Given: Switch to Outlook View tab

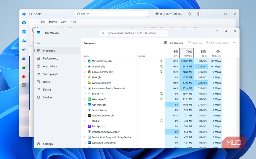Looking at the screenshot, I should [x=64, y=22].
